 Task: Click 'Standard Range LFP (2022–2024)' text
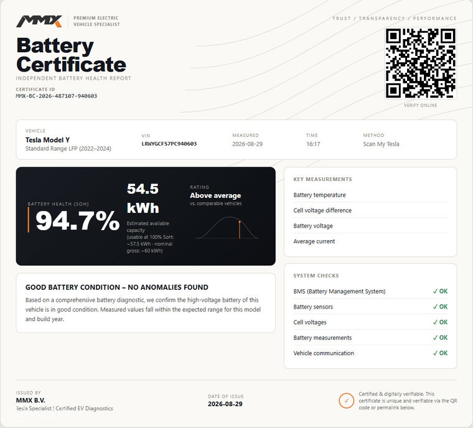click(x=68, y=149)
